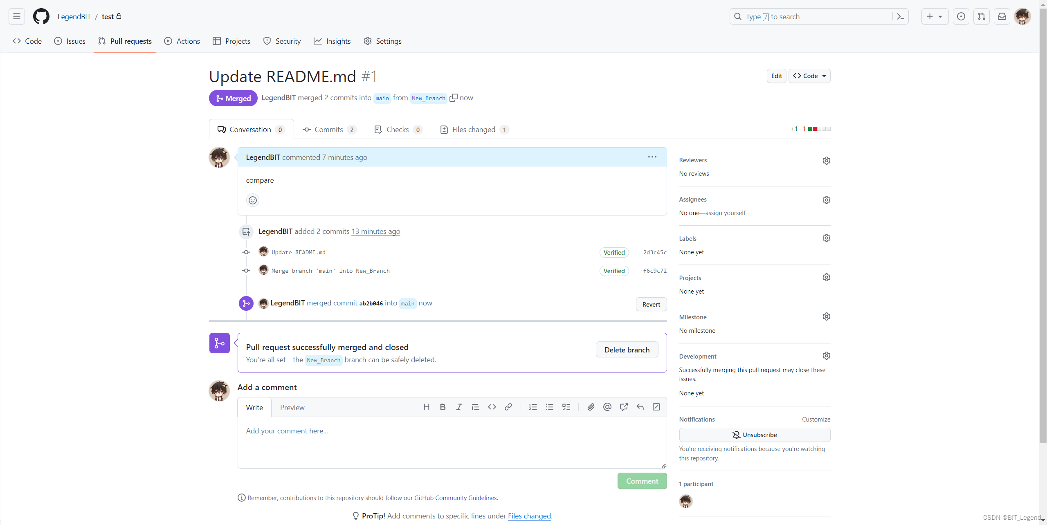Apply italic formatting in comment editor
1047x525 pixels.
459,407
